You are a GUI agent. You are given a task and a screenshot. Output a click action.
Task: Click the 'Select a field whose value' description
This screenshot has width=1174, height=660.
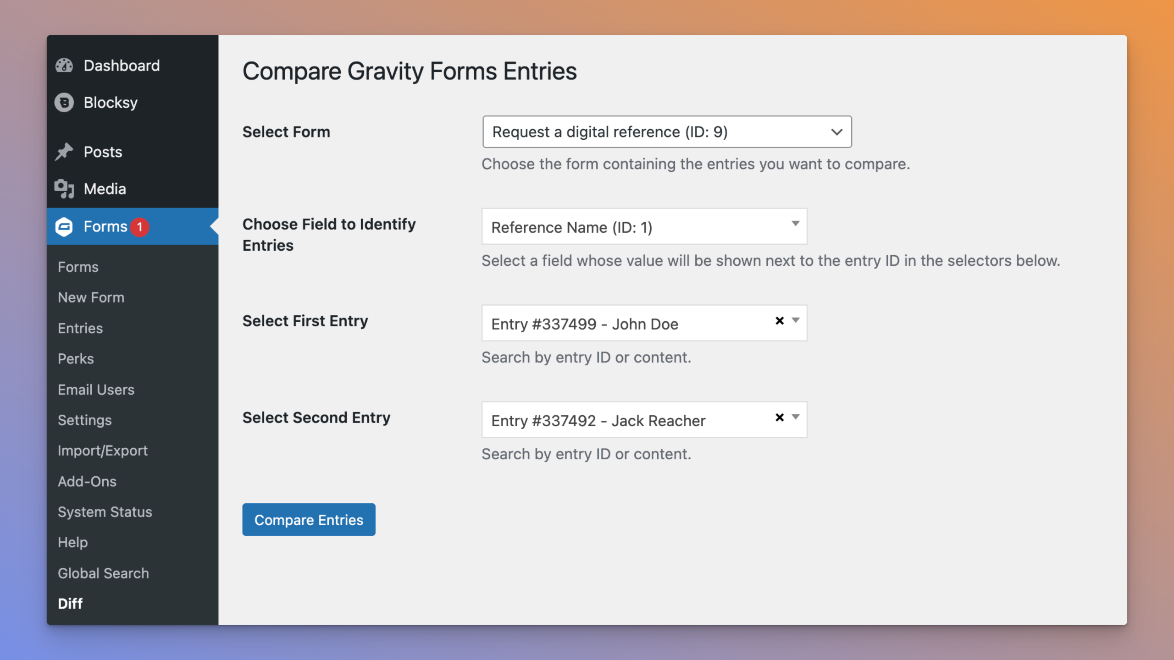pyautogui.click(x=771, y=261)
